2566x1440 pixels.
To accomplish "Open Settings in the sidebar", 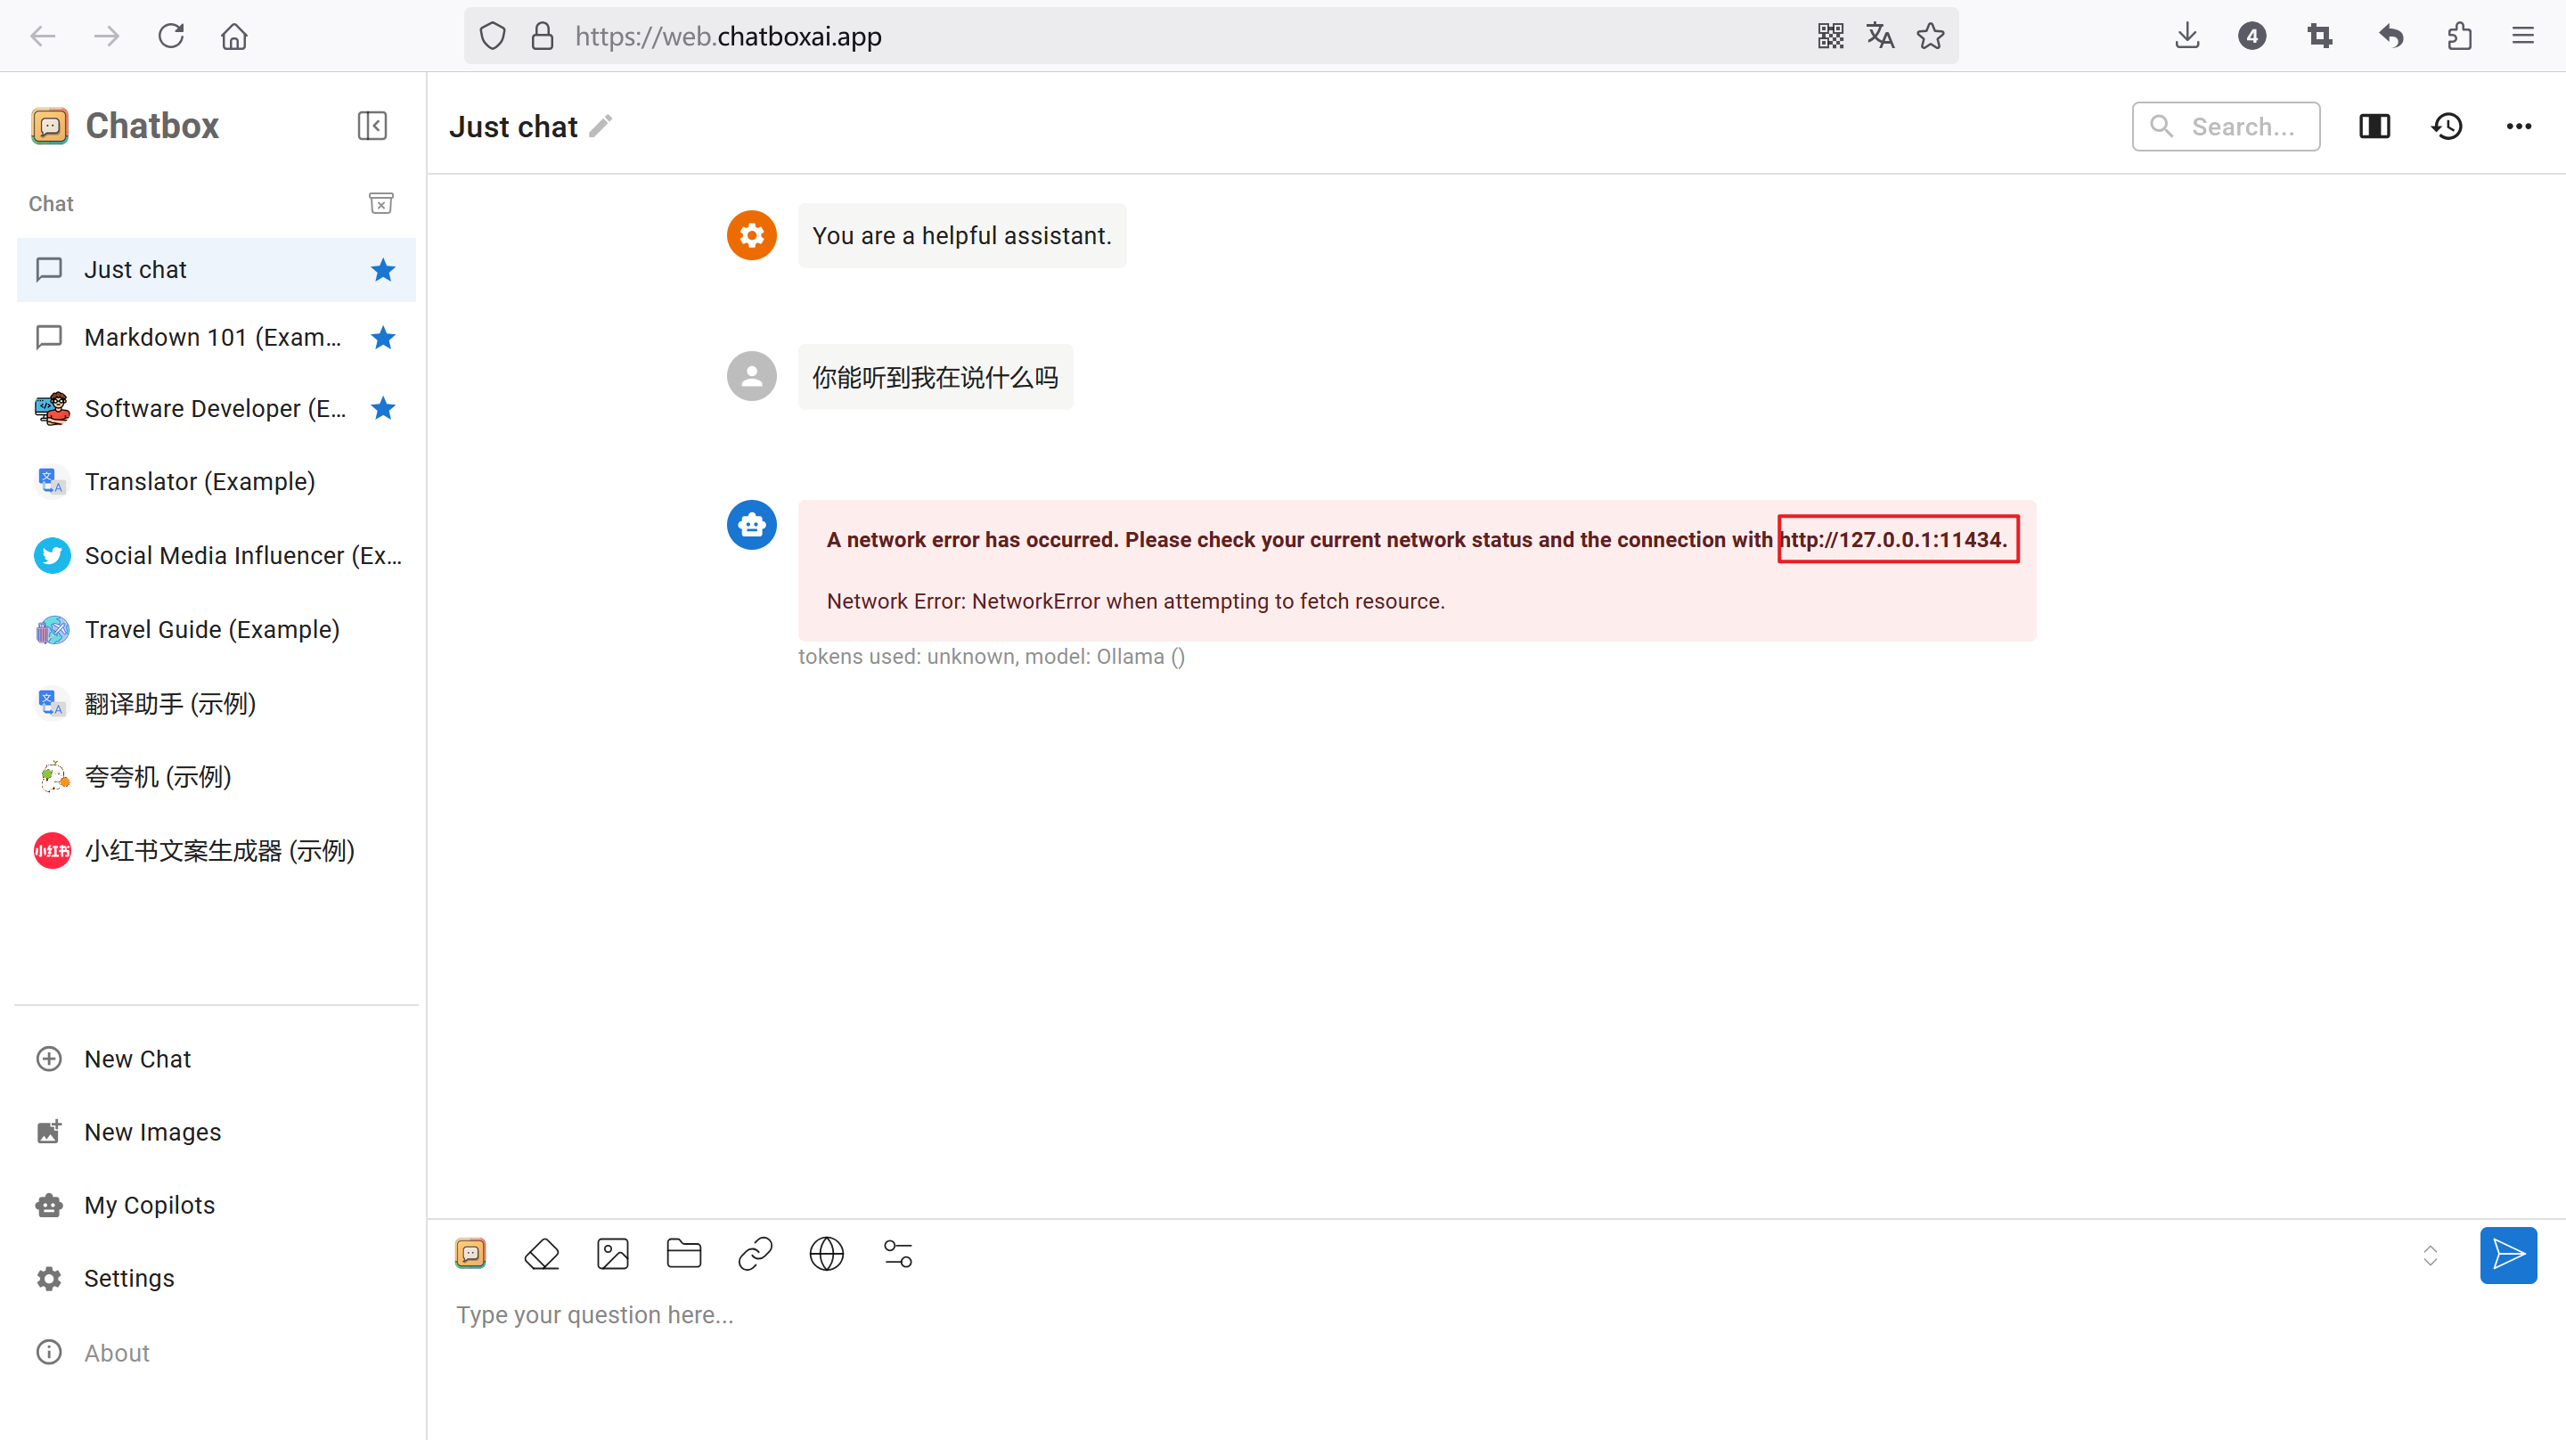I will coord(128,1278).
